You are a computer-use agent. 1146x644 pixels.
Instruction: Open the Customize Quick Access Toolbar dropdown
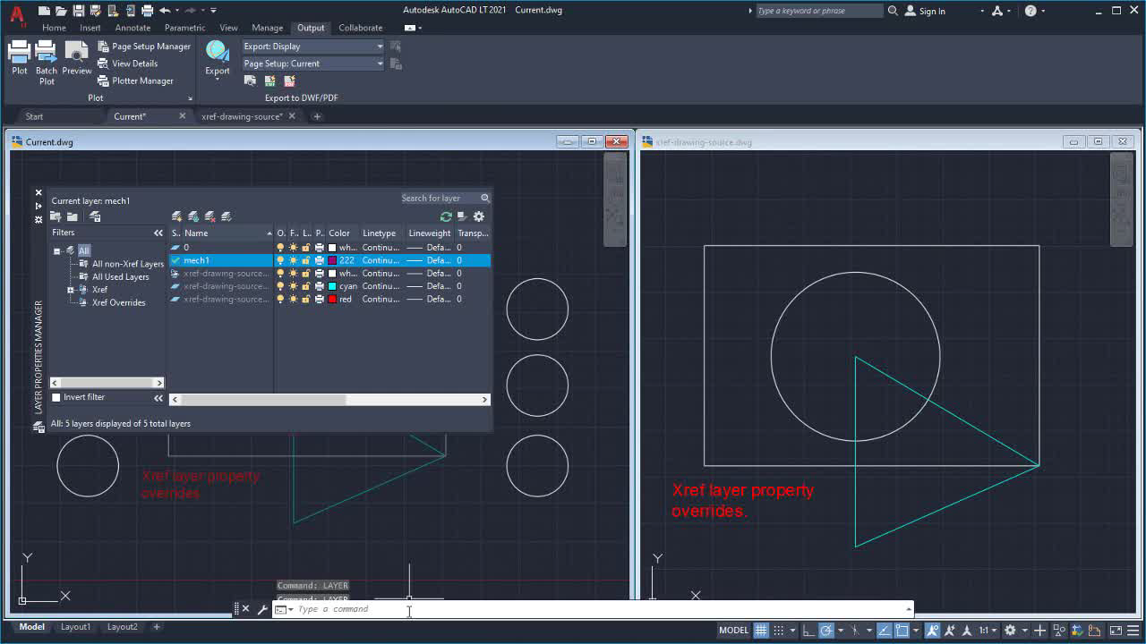[x=214, y=11]
